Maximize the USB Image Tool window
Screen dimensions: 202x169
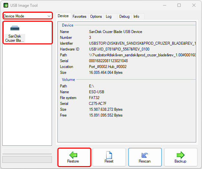tap(179, 5)
